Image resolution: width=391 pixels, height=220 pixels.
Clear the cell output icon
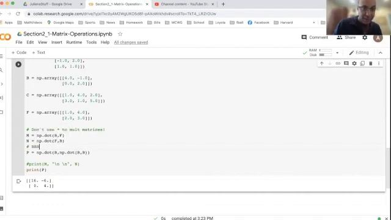coord(19,182)
